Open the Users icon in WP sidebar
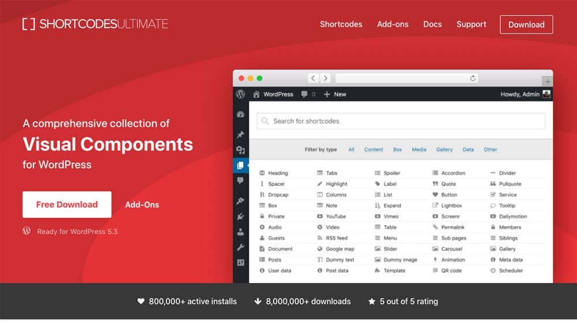 click(x=241, y=232)
